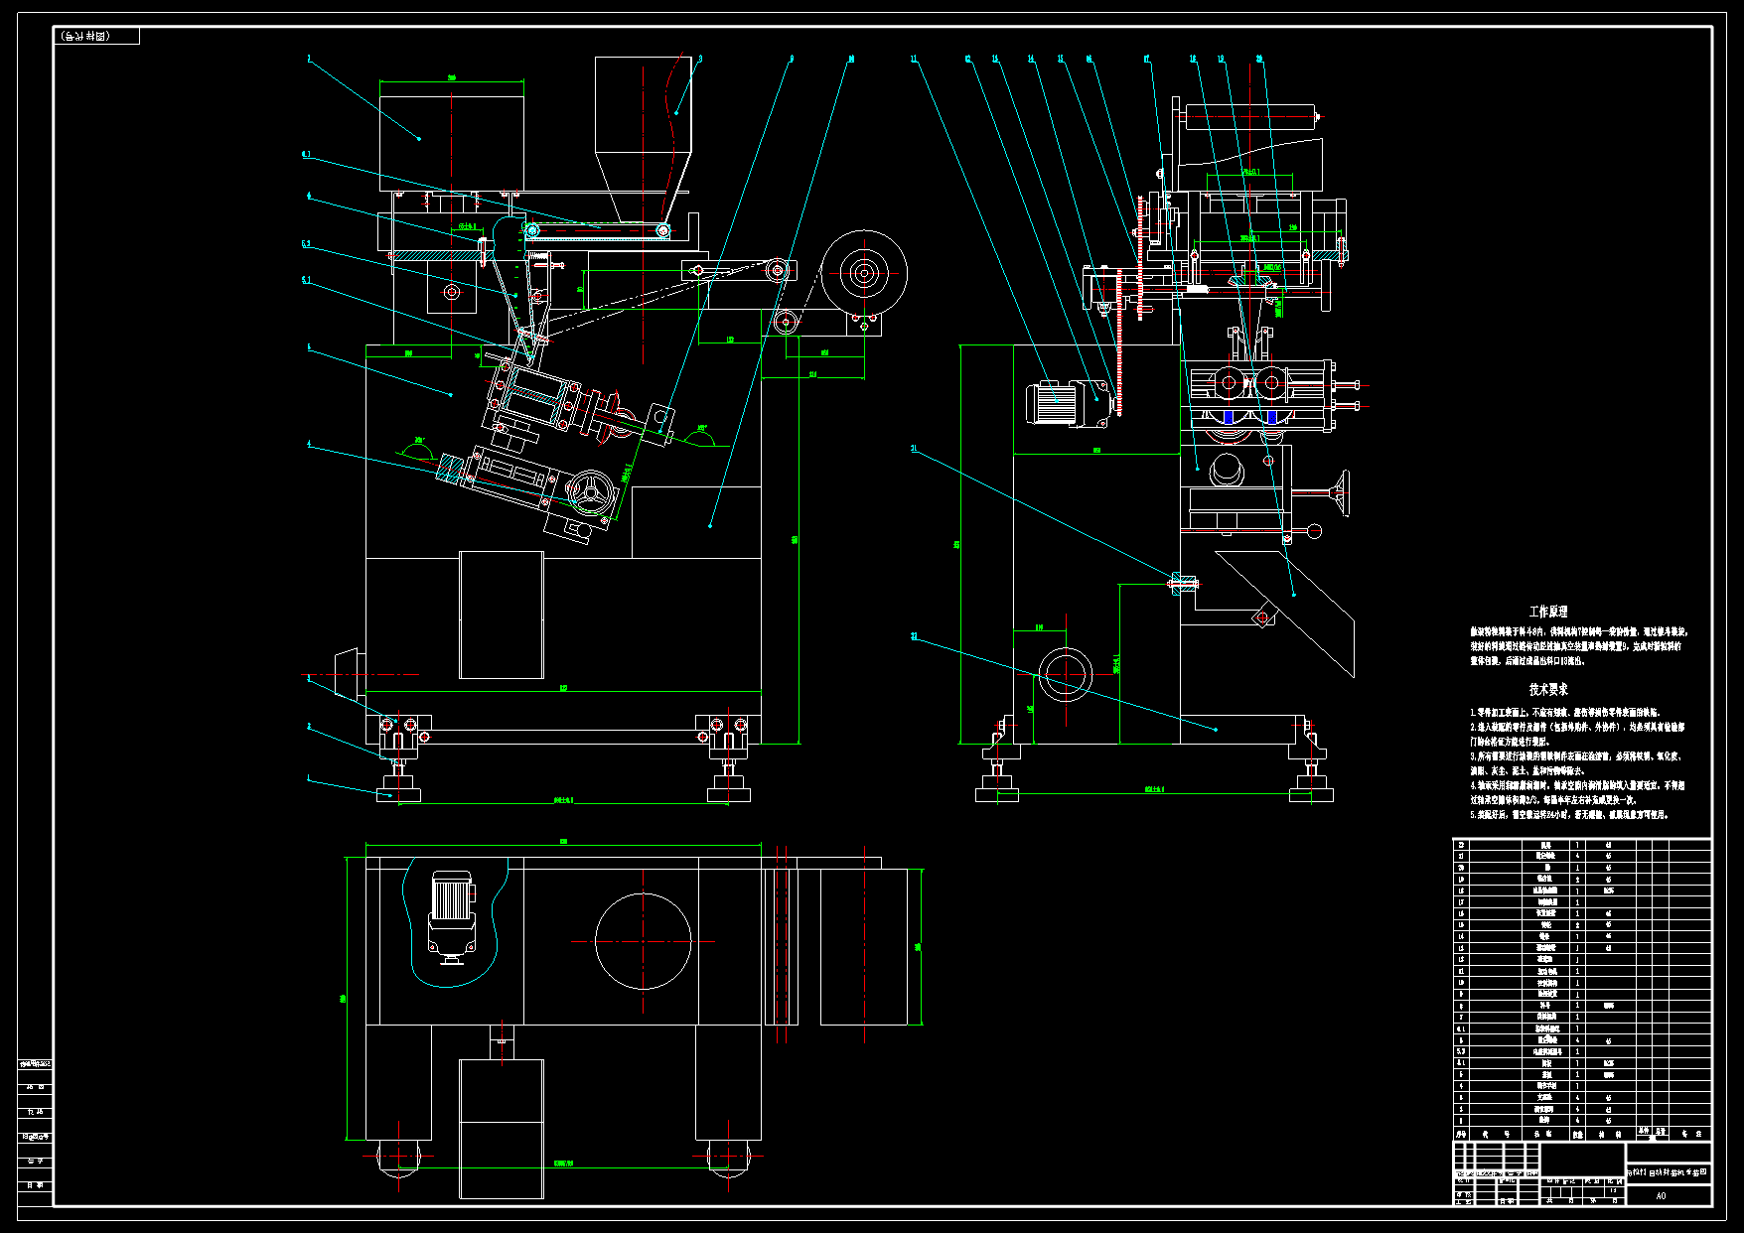Select the discharge chute in the side view
The width and height of the screenshot is (1744, 1233).
tap(1286, 614)
